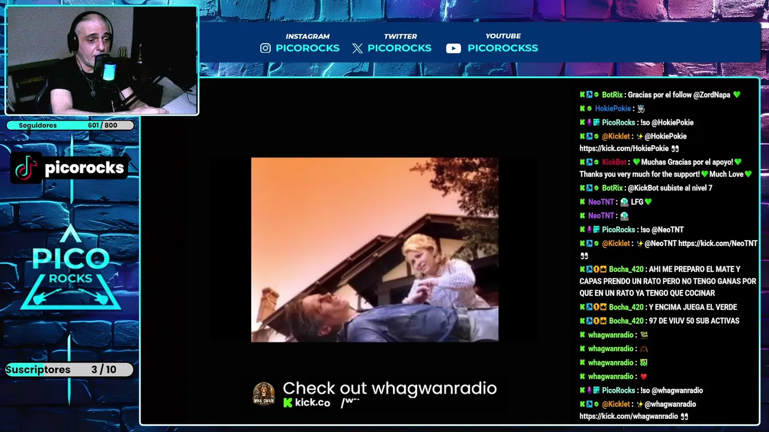Screen dimensions: 769x432
Task: Click the KickBot username in chat
Action: coord(614,162)
